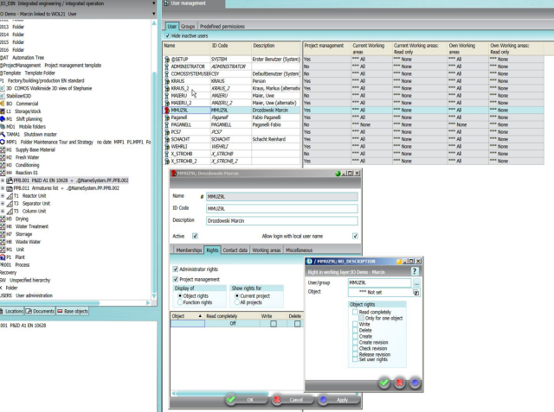Image resolution: width=554 pixels, height=412 pixels.
Task: Switch to Documents navigator tab
Action: click(x=41, y=311)
